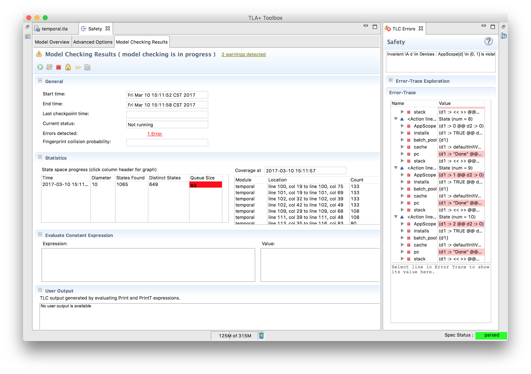Viewport: 531px width, 374px height.
Task: Click the padlock model lock icon
Action: 68,67
